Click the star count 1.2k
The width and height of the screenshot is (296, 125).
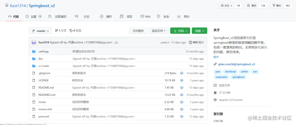(x=263, y=6)
